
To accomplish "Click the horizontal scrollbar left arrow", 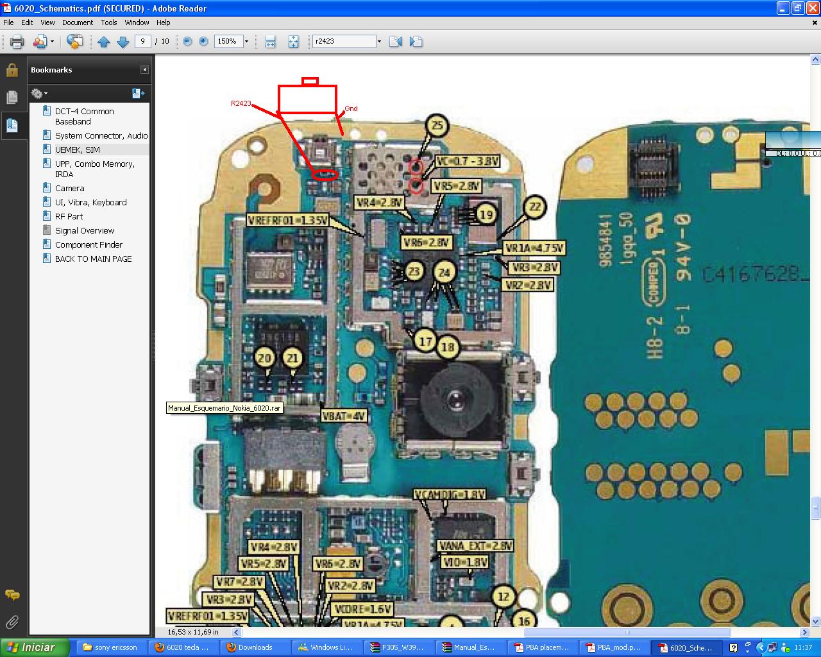I will 237,632.
